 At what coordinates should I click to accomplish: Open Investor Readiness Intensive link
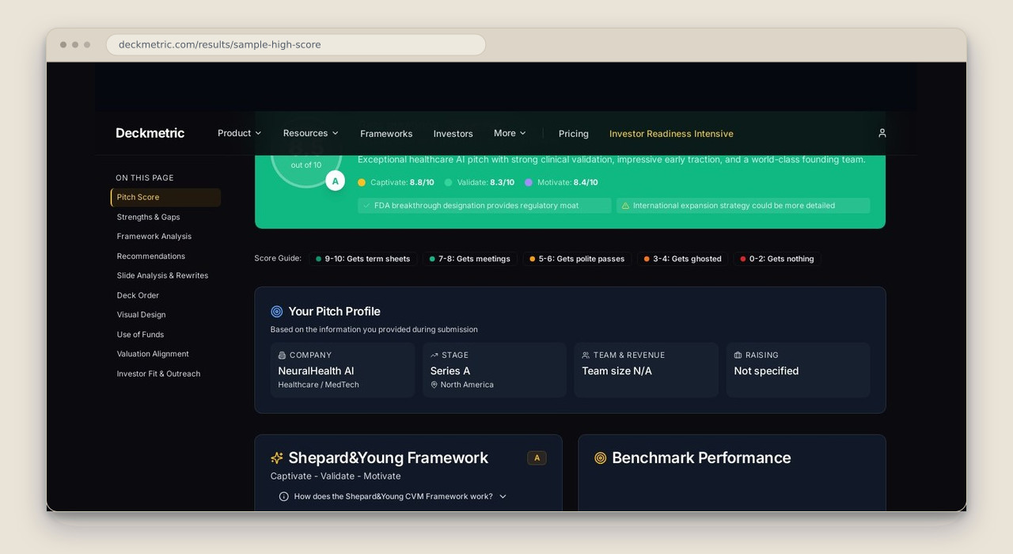(671, 134)
